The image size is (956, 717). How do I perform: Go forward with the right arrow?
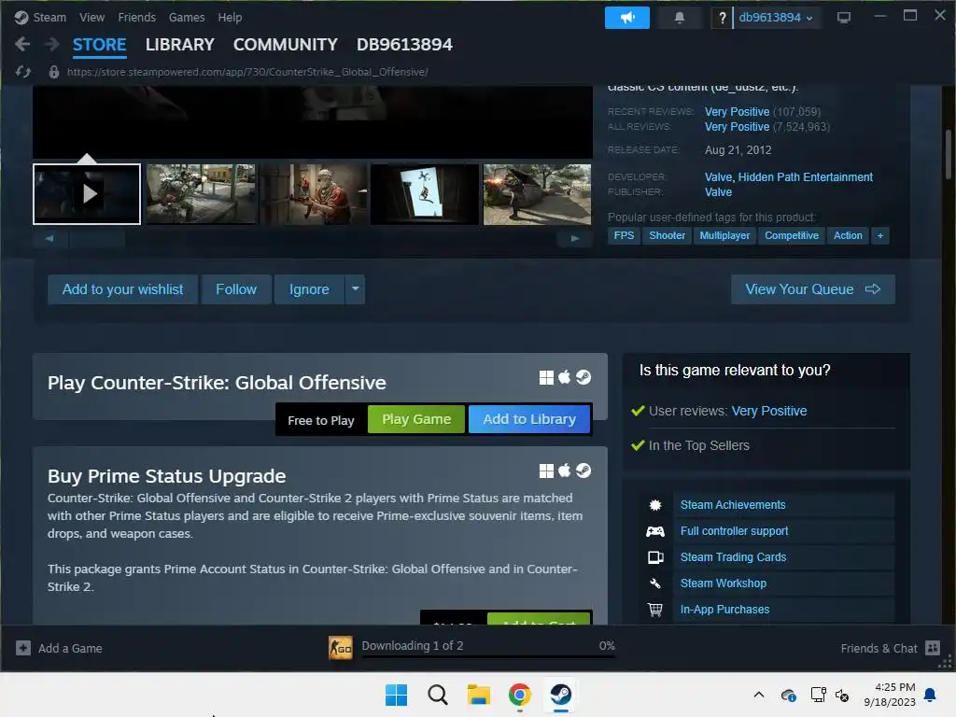coord(52,44)
